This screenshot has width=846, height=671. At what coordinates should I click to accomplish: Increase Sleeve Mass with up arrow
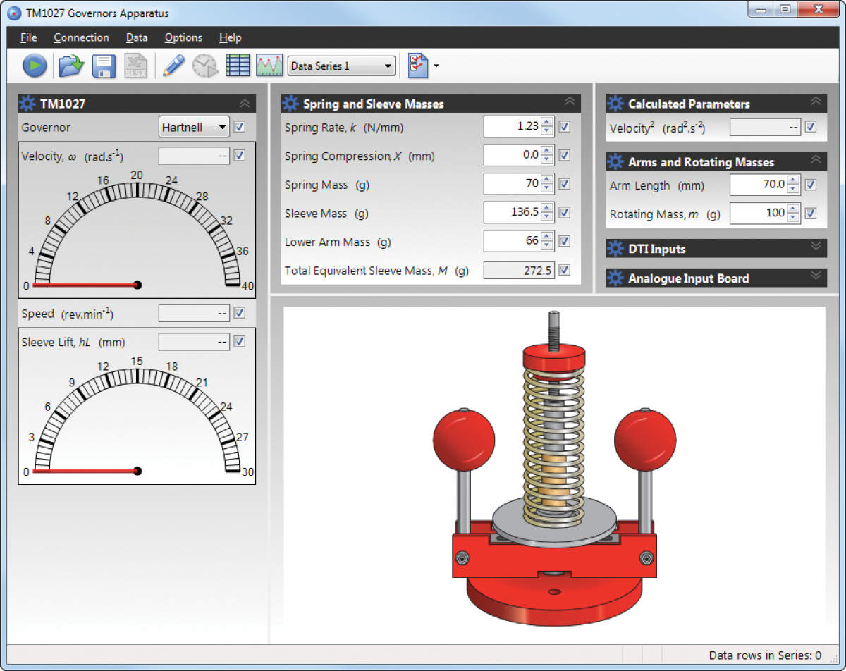click(x=547, y=208)
